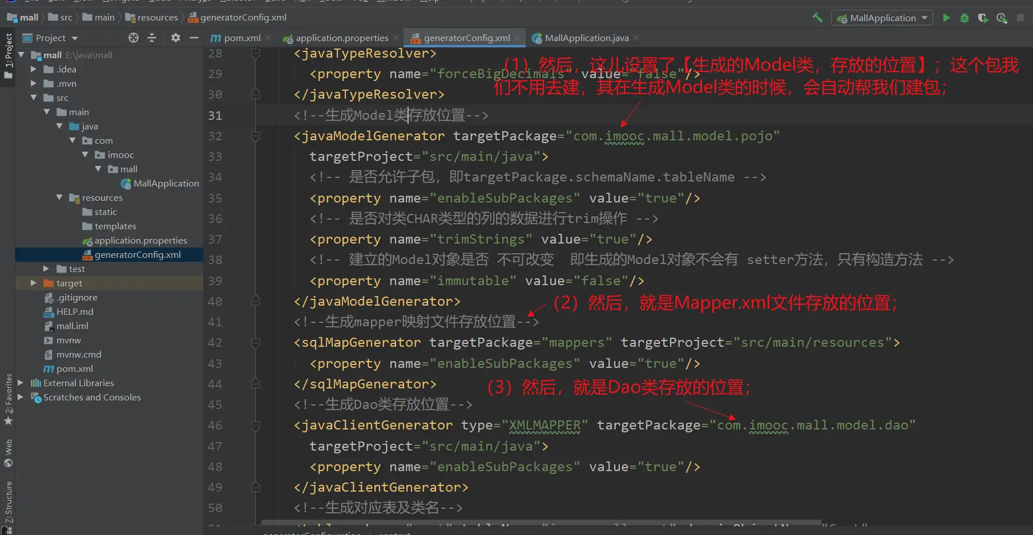
Task: Run MallApplication with the green play icon
Action: 946,18
